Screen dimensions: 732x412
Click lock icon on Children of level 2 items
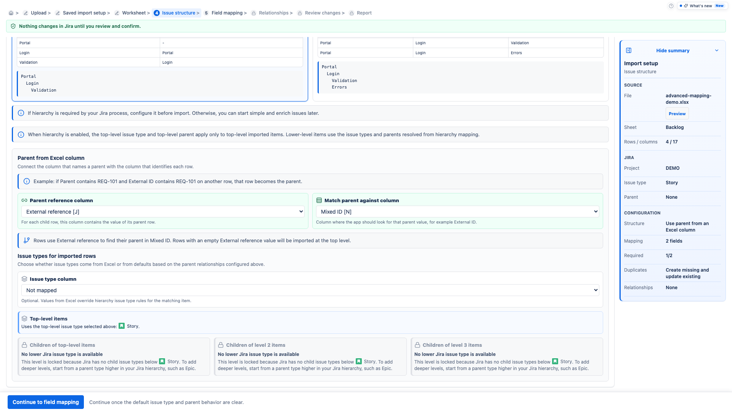[221, 345]
